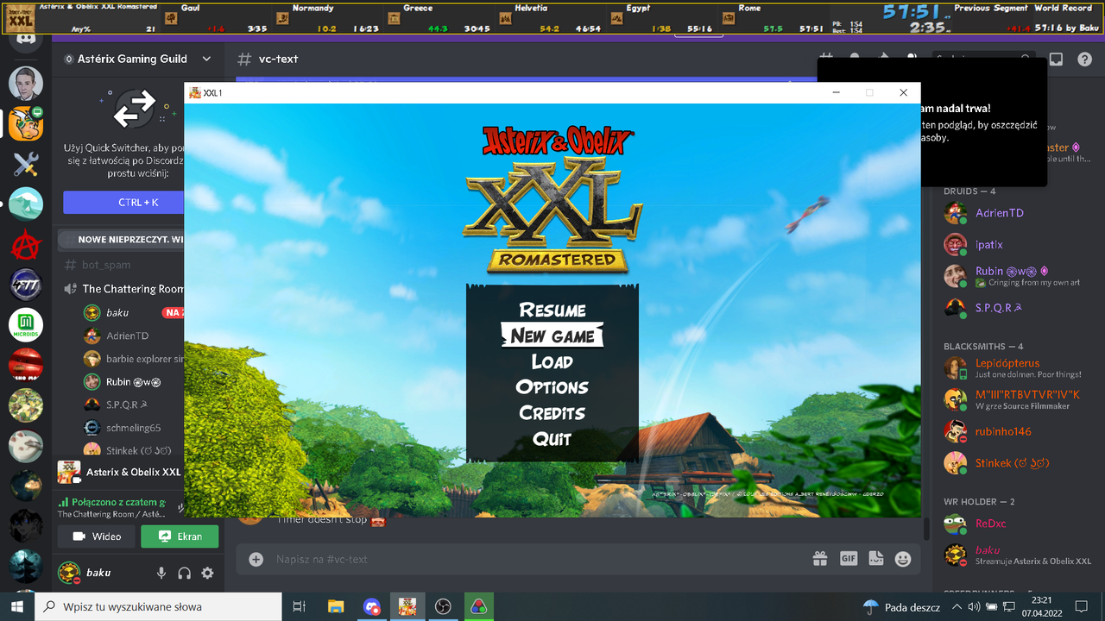Switch to Discord in the taskbar
Viewport: 1105px width, 621px height.
[x=371, y=606]
